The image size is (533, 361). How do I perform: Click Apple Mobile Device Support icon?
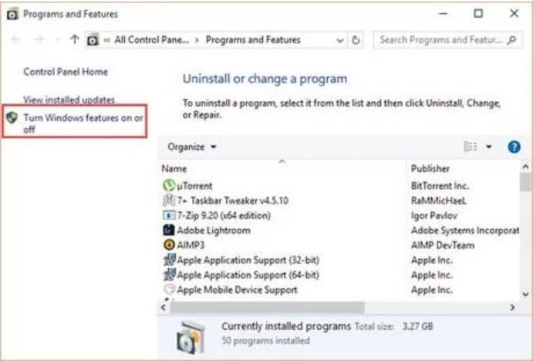(169, 289)
